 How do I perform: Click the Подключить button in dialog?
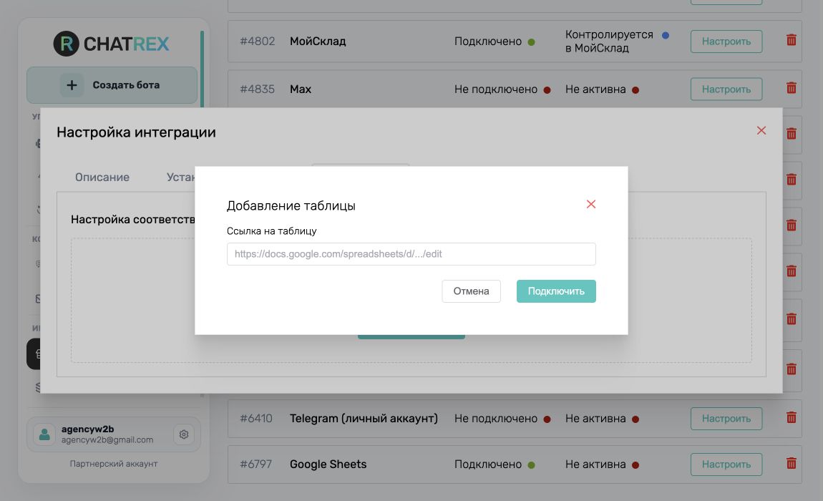tap(556, 291)
